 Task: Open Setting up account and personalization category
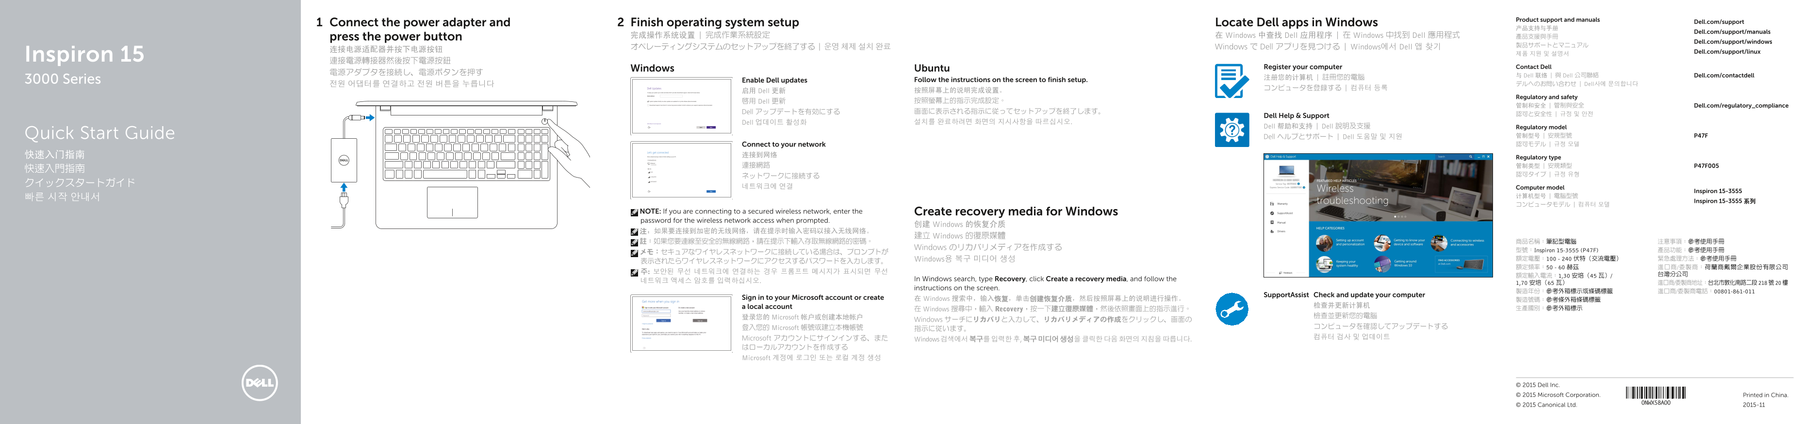pos(1341,243)
